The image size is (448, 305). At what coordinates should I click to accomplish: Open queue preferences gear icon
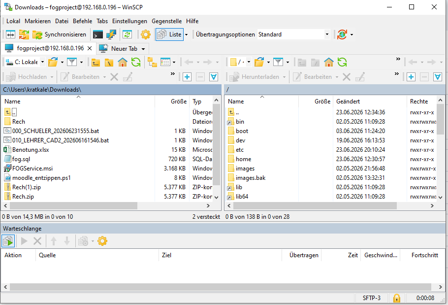102,241
